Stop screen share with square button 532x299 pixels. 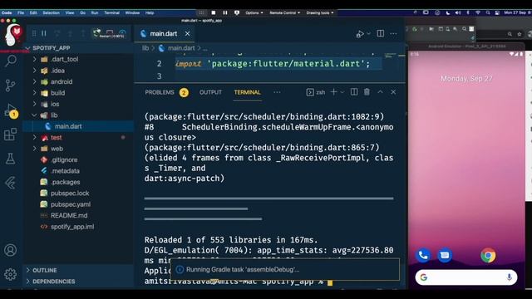point(214,13)
